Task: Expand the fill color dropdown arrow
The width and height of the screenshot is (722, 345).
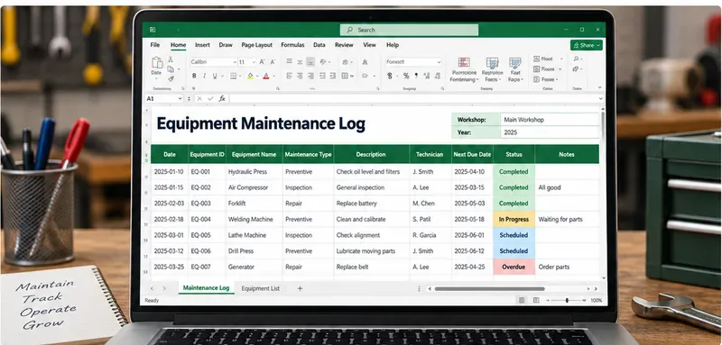Action: 257,77
